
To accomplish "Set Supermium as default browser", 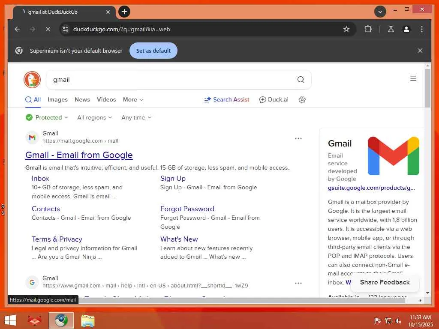I will coord(153,51).
